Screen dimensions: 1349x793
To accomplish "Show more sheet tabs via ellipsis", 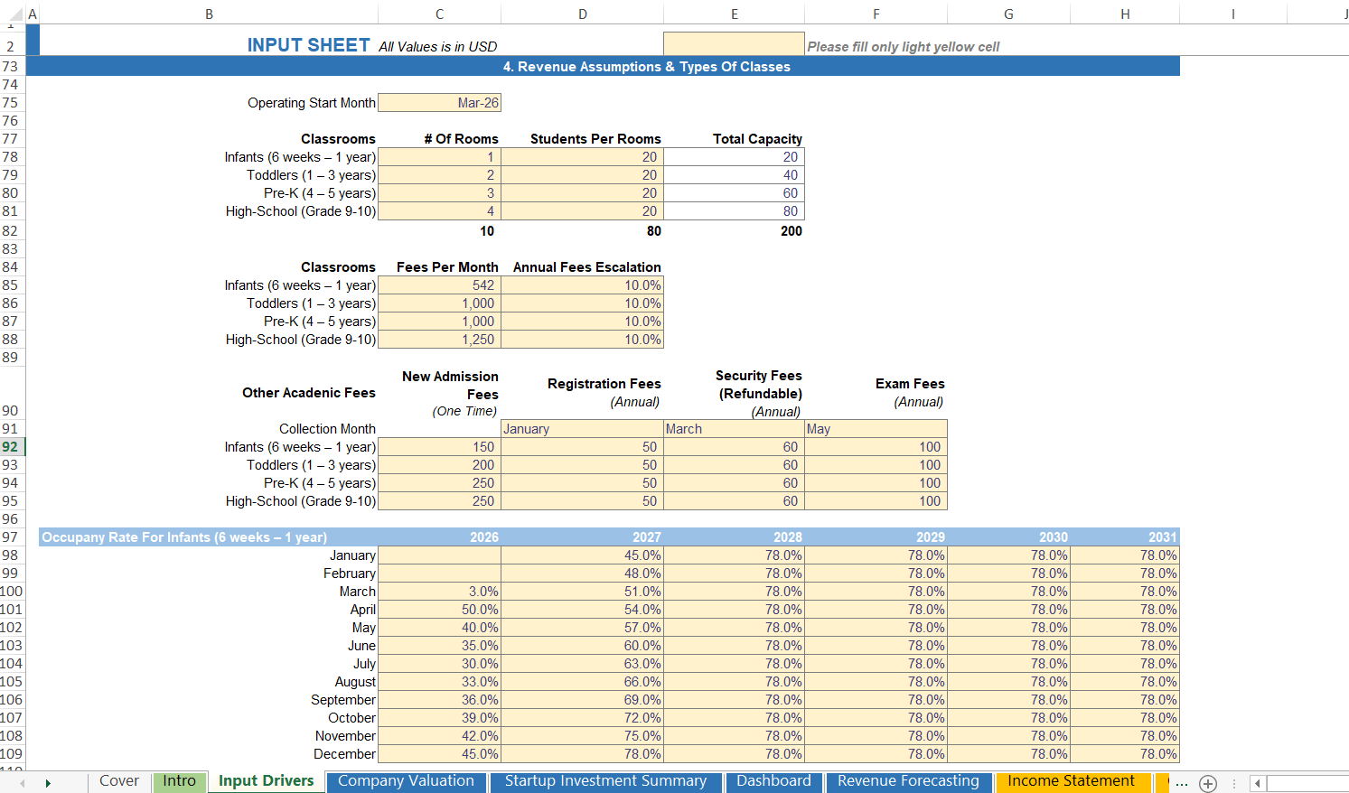I will [1182, 783].
